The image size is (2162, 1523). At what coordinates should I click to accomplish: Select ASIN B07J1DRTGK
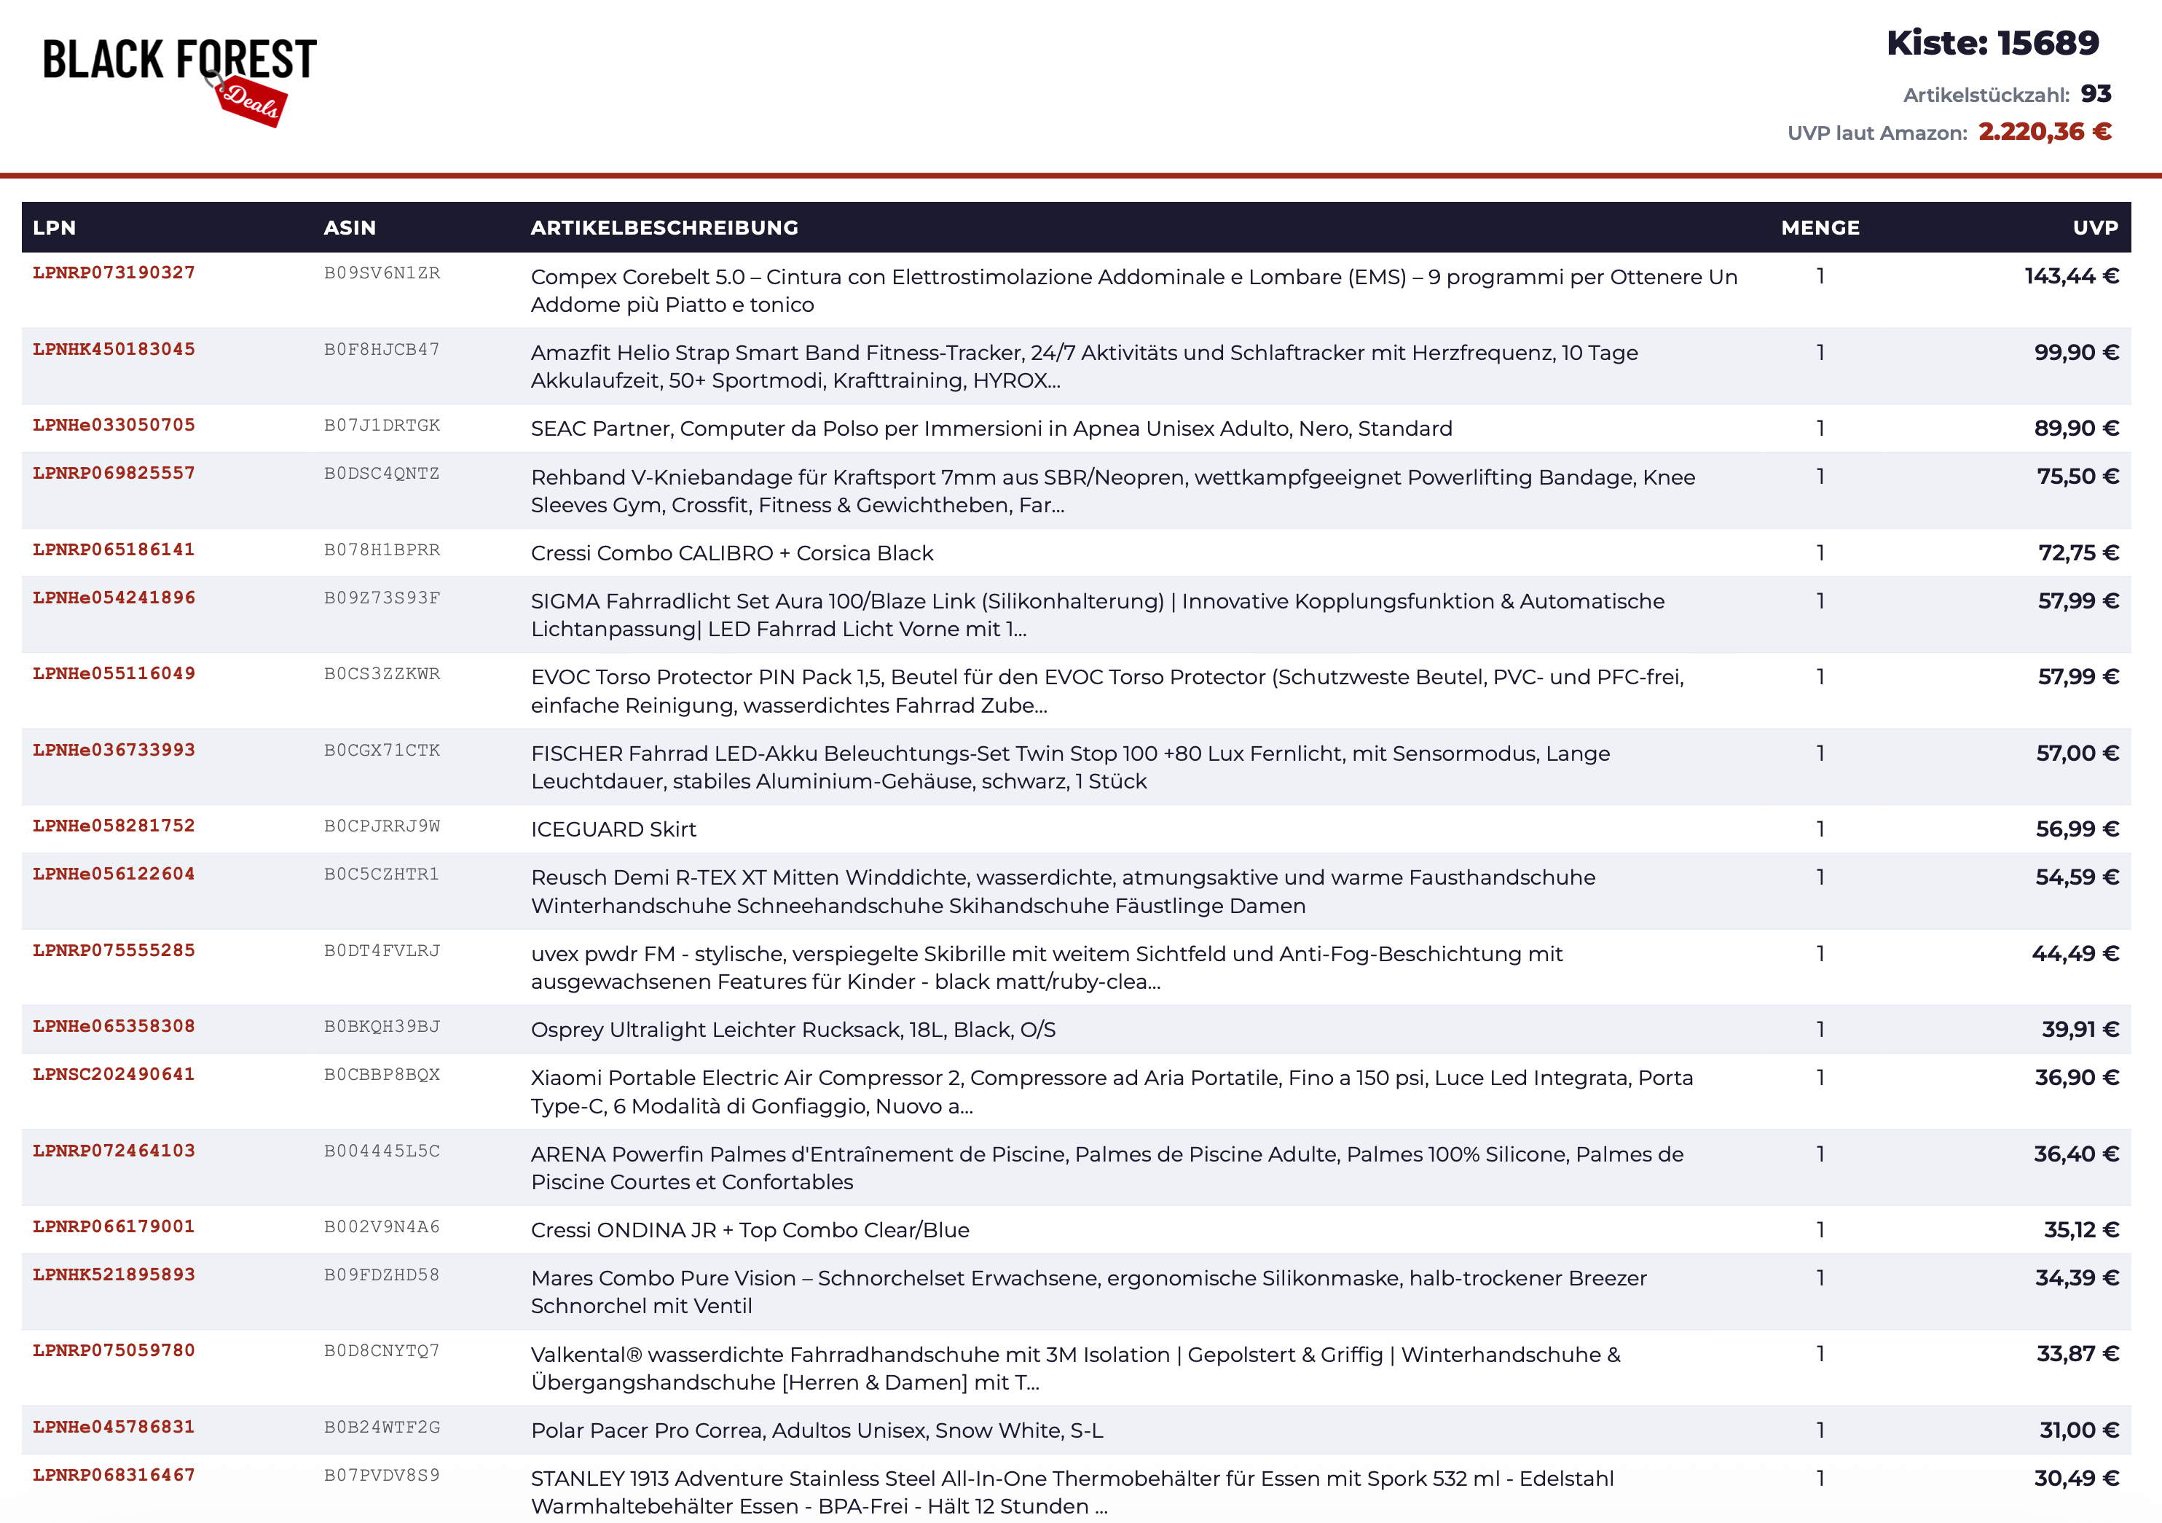(x=382, y=425)
